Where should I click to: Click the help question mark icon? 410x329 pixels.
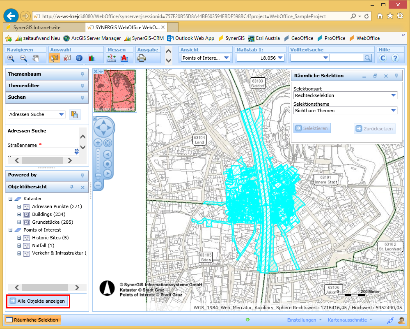[x=395, y=58]
